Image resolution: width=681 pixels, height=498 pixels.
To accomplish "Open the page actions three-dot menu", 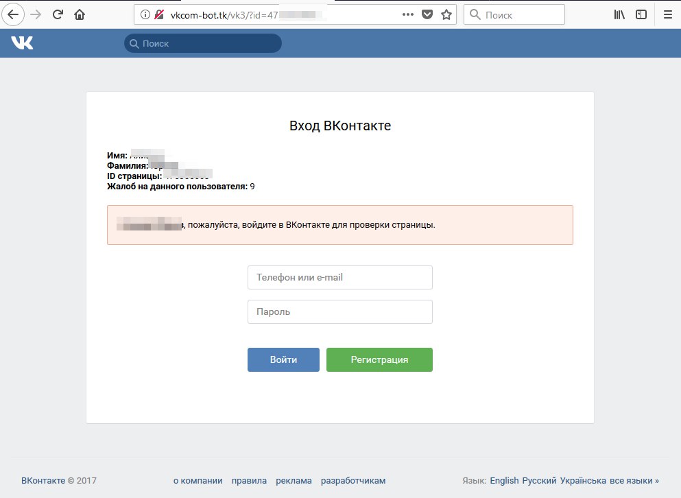I will click(408, 14).
